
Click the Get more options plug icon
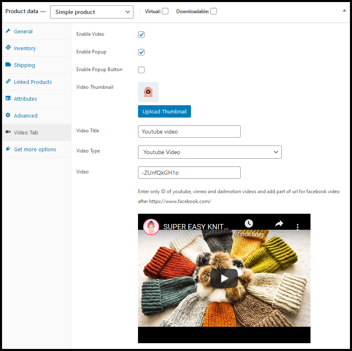tap(8, 149)
